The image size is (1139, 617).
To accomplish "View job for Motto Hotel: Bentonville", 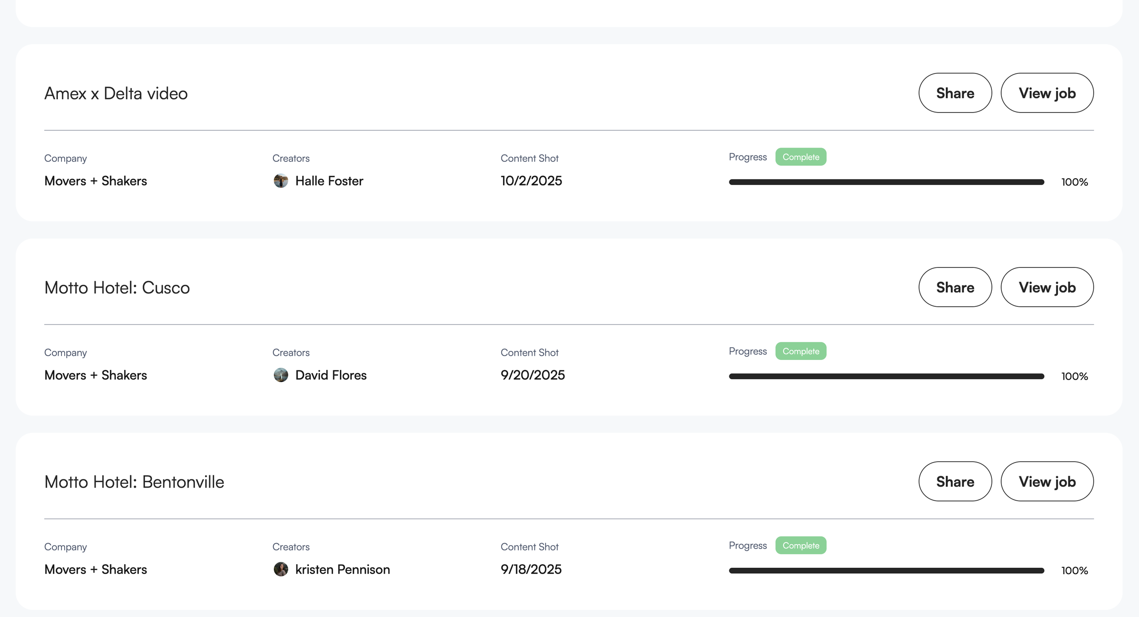I will click(x=1047, y=481).
